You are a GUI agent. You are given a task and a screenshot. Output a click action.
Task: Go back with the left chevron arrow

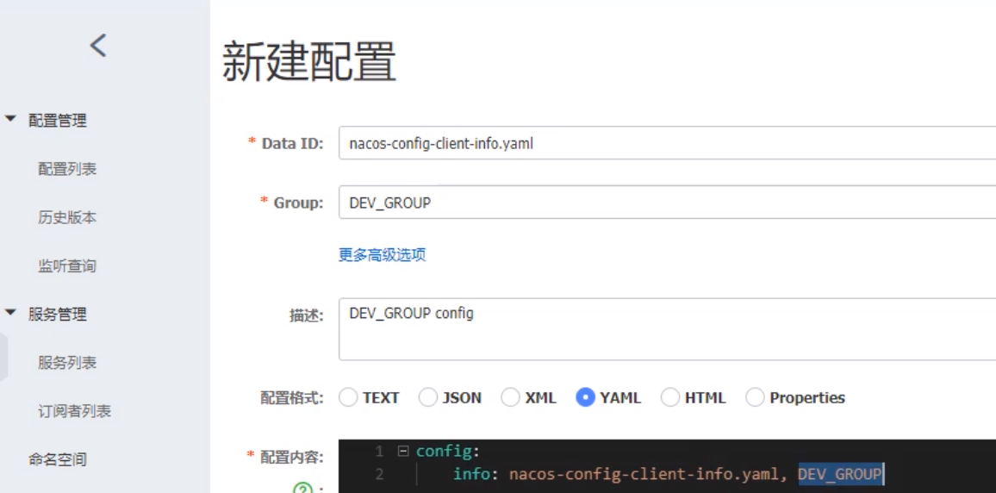point(98,46)
